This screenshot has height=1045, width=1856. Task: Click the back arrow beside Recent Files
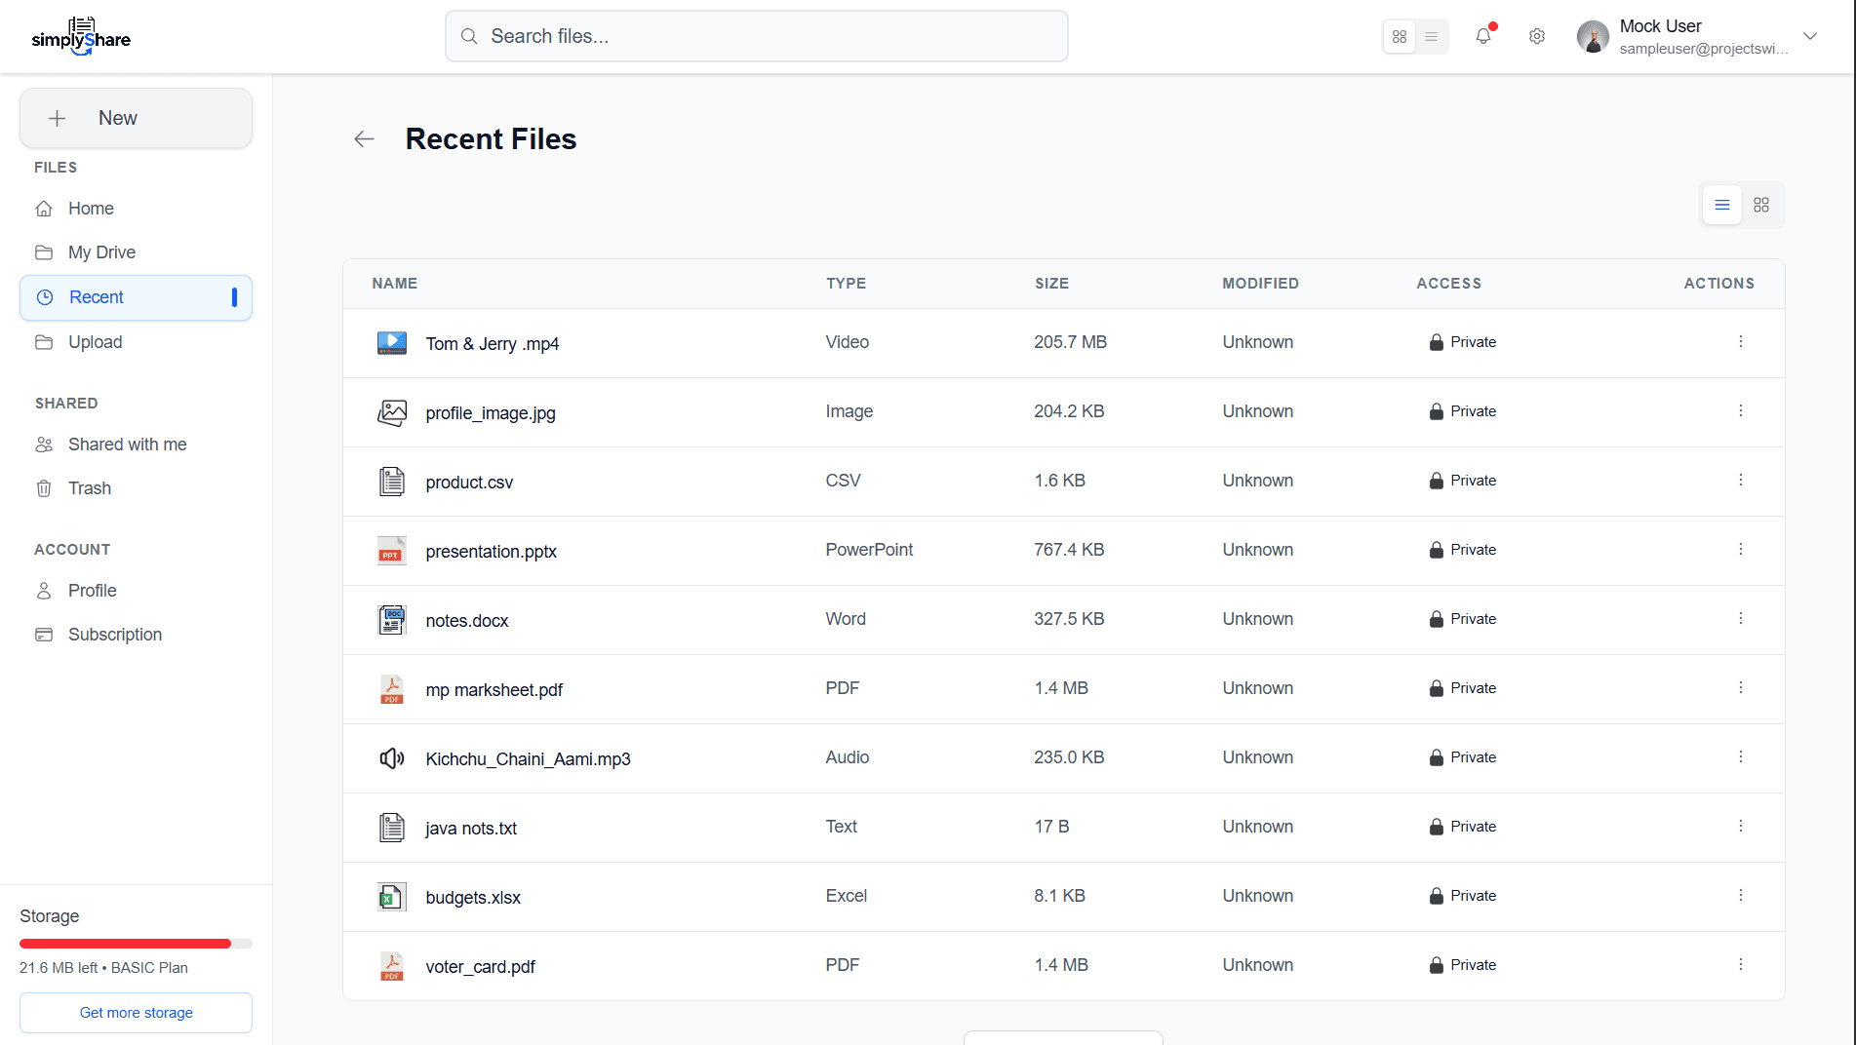[x=364, y=139]
